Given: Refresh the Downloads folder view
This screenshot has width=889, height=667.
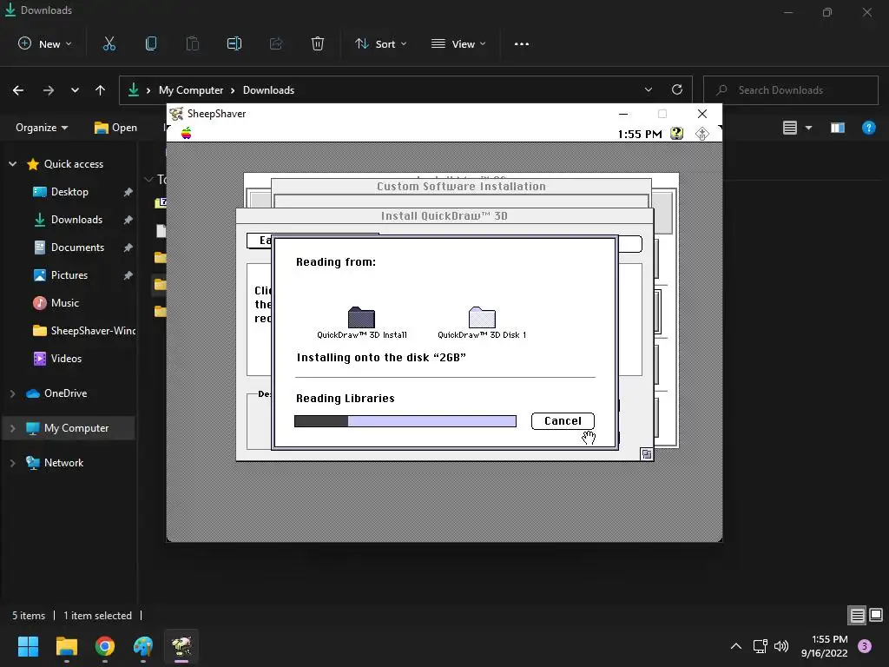Looking at the screenshot, I should point(677,89).
